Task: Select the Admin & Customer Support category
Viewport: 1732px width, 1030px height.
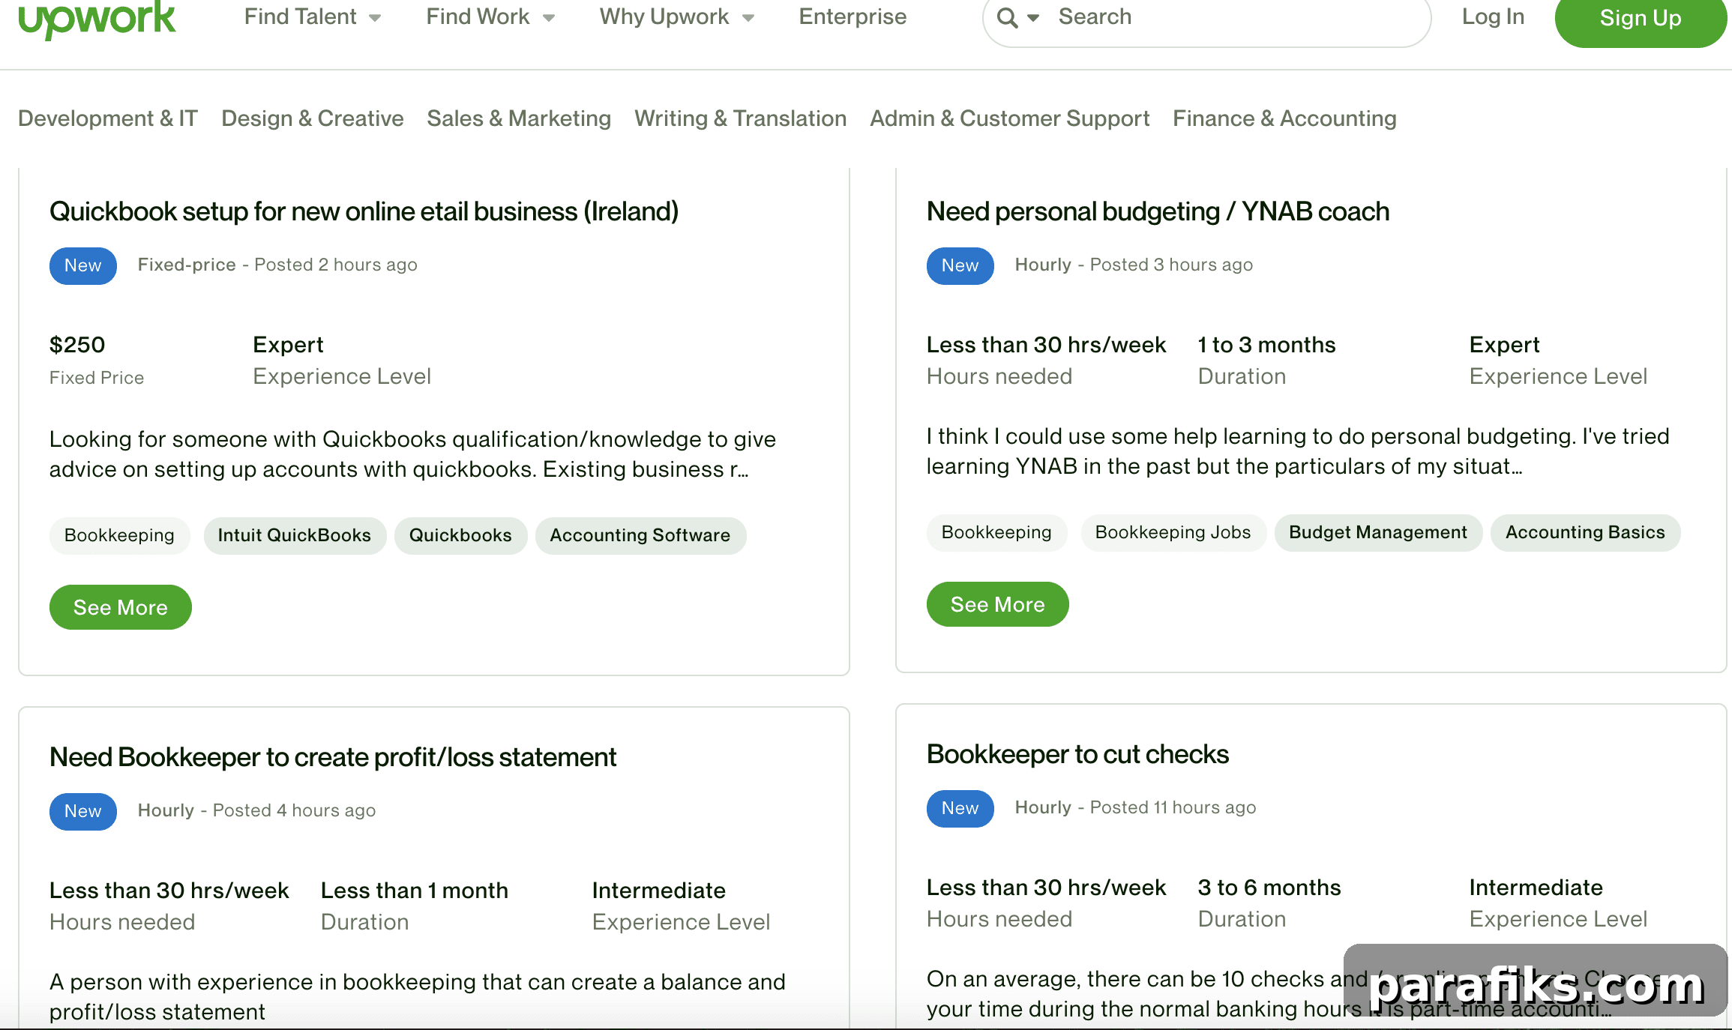Action: [1009, 118]
